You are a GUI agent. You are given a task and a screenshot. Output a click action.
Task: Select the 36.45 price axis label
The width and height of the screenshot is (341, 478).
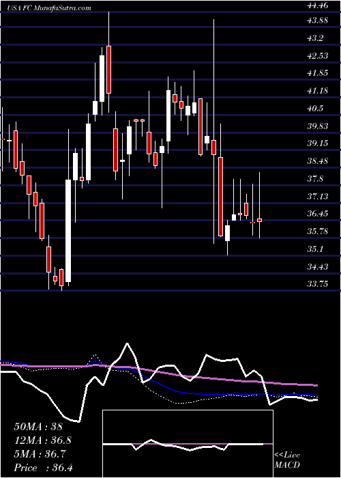point(318,214)
